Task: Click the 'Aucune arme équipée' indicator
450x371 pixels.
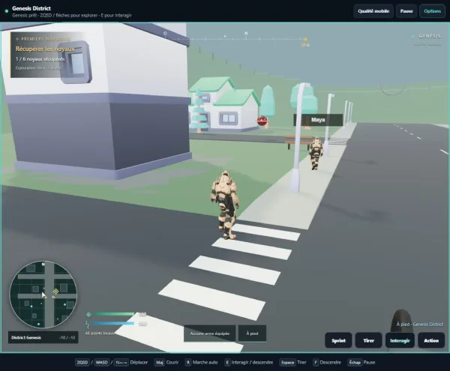Action: 209,334
